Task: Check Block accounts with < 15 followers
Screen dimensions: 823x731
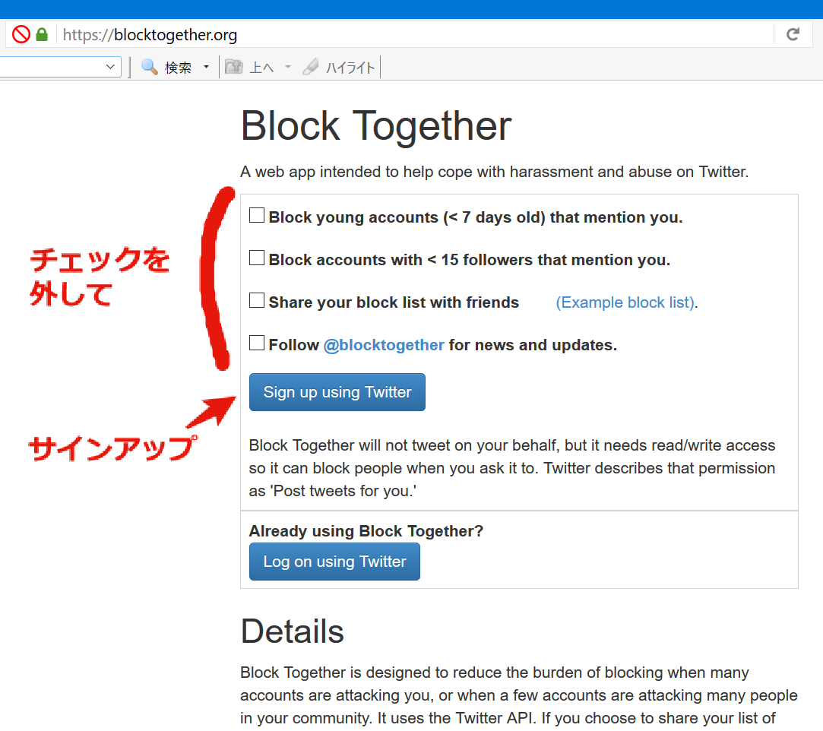Action: tap(257, 258)
